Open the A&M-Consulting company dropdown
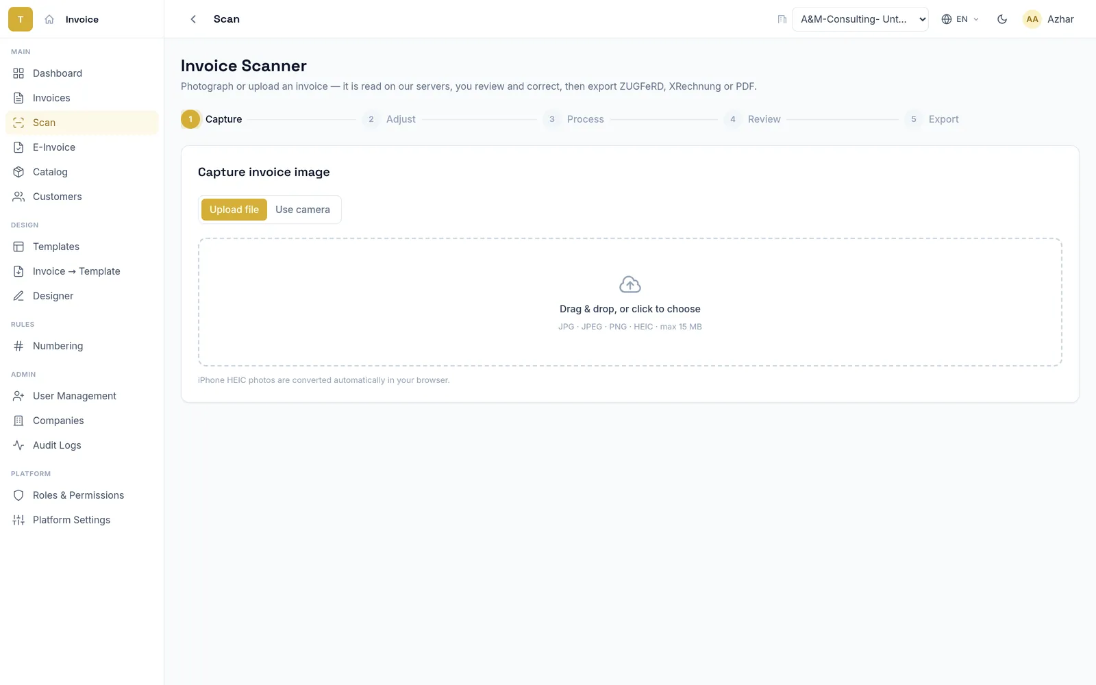The width and height of the screenshot is (1096, 685). pyautogui.click(x=860, y=19)
